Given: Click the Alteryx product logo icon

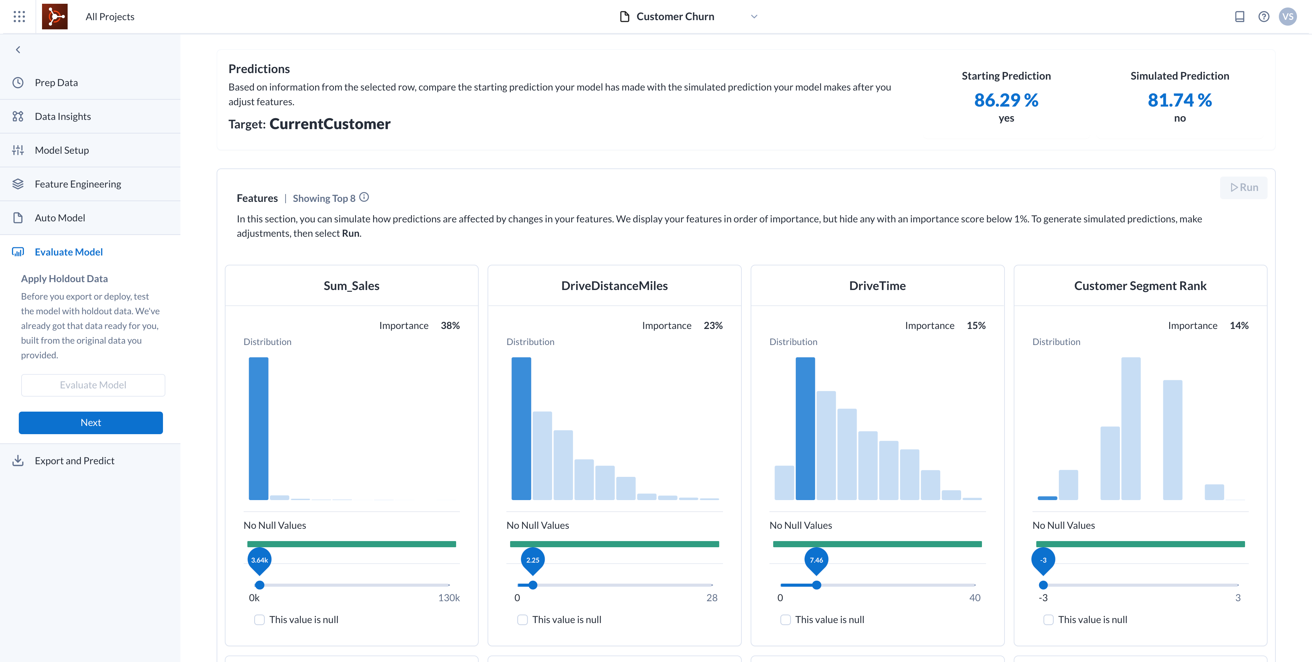Looking at the screenshot, I should click(55, 17).
